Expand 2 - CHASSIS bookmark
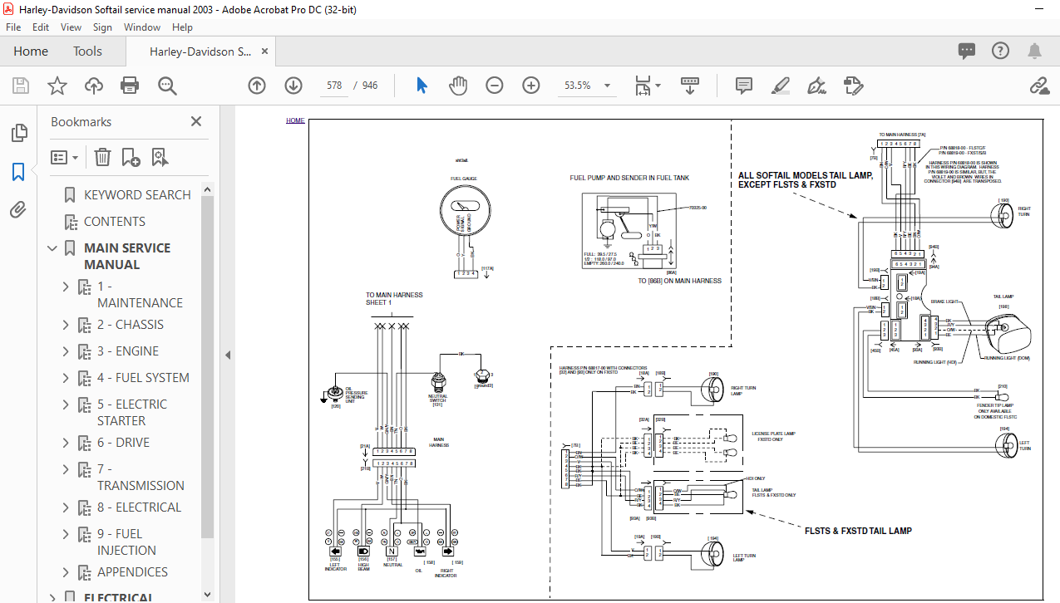This screenshot has height=603, width=1060. click(x=66, y=325)
